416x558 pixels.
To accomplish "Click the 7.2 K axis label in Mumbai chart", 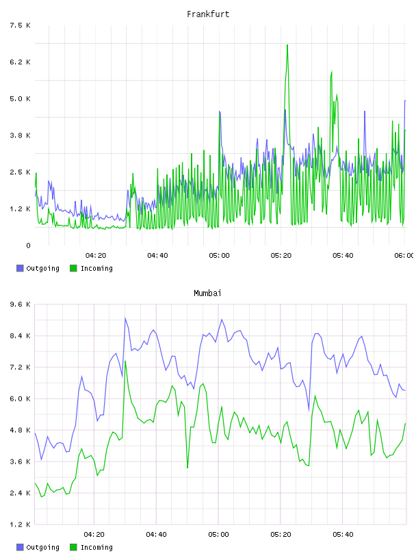I will point(20,367).
